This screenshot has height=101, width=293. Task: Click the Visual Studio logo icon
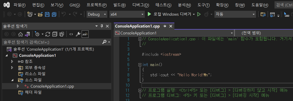(x=7, y=5)
